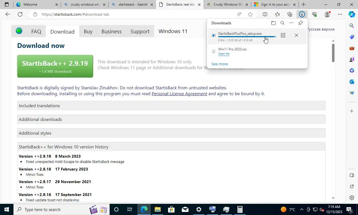Open Games chess icon in sidebar
This screenshot has width=358, height=215.
coord(352,59)
